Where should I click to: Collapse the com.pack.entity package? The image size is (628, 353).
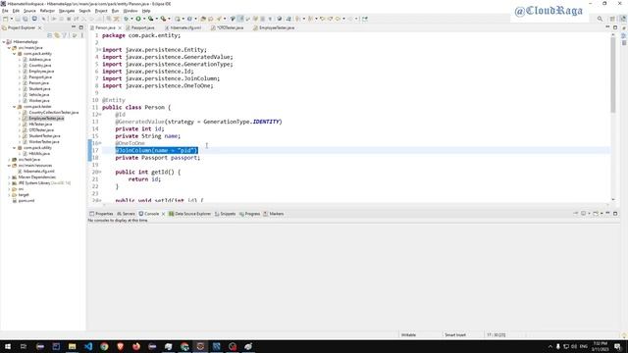15,54
